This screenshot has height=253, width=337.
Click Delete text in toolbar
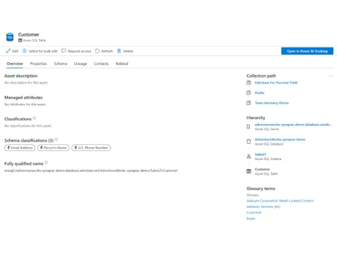(128, 51)
